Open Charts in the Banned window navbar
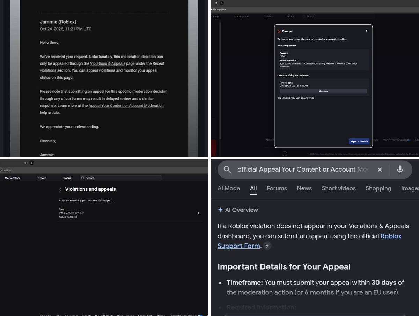Image resolution: width=419 pixels, height=316 pixels. [215, 17]
